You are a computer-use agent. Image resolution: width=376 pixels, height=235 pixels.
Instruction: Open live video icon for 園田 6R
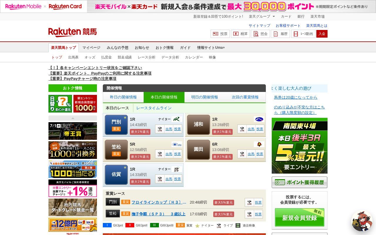coord(242,154)
